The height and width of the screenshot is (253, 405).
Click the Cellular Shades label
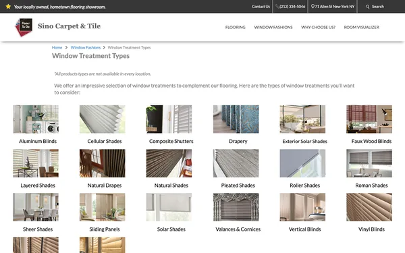(105, 141)
